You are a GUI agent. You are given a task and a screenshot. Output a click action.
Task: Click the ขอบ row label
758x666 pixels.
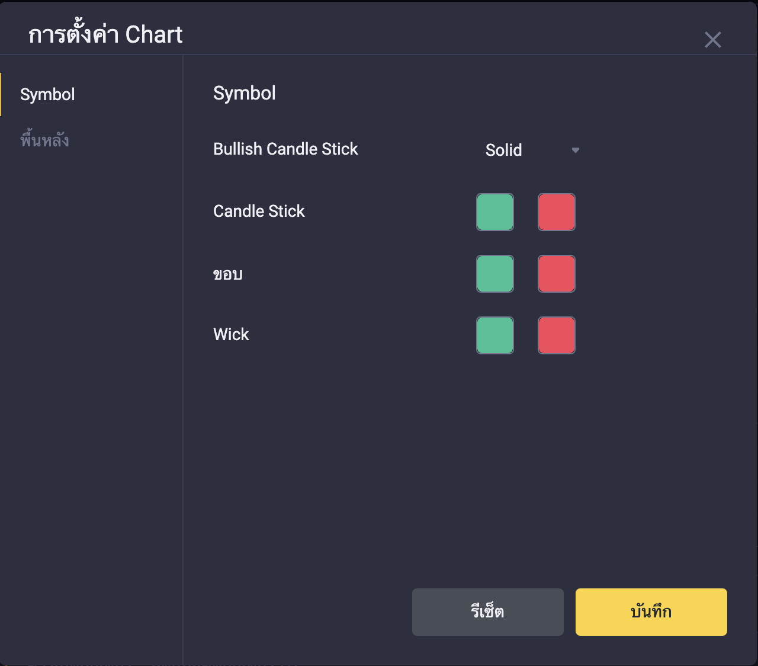click(x=228, y=274)
